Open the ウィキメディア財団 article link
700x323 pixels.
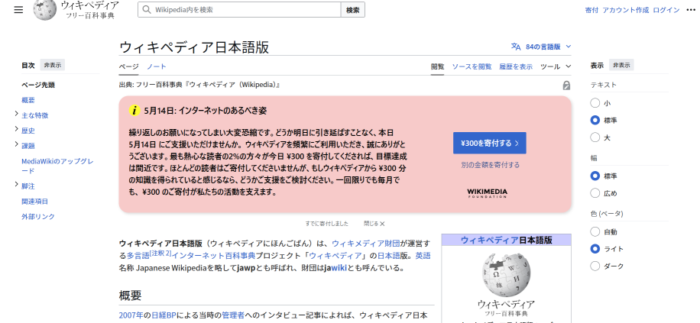pos(365,243)
